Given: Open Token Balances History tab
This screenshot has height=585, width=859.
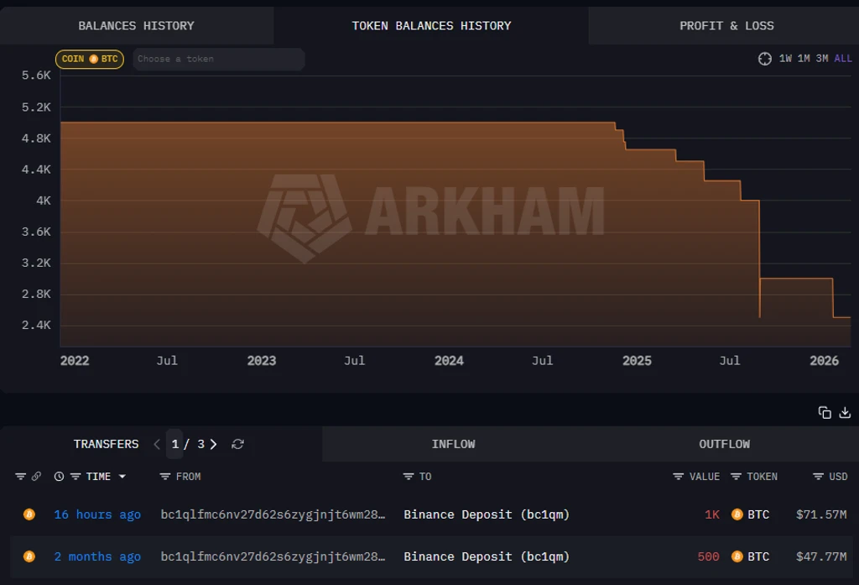Looking at the screenshot, I should [431, 26].
